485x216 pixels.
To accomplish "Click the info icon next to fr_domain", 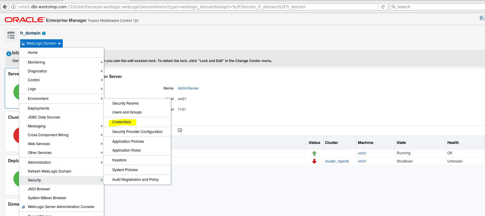I will click(44, 33).
